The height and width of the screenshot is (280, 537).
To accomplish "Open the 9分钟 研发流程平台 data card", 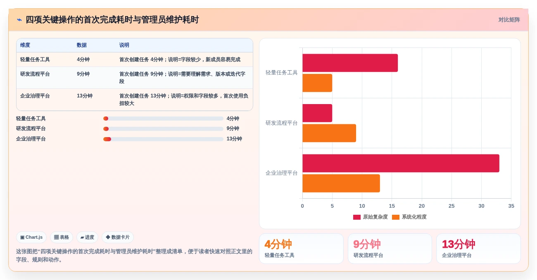I will [390, 249].
